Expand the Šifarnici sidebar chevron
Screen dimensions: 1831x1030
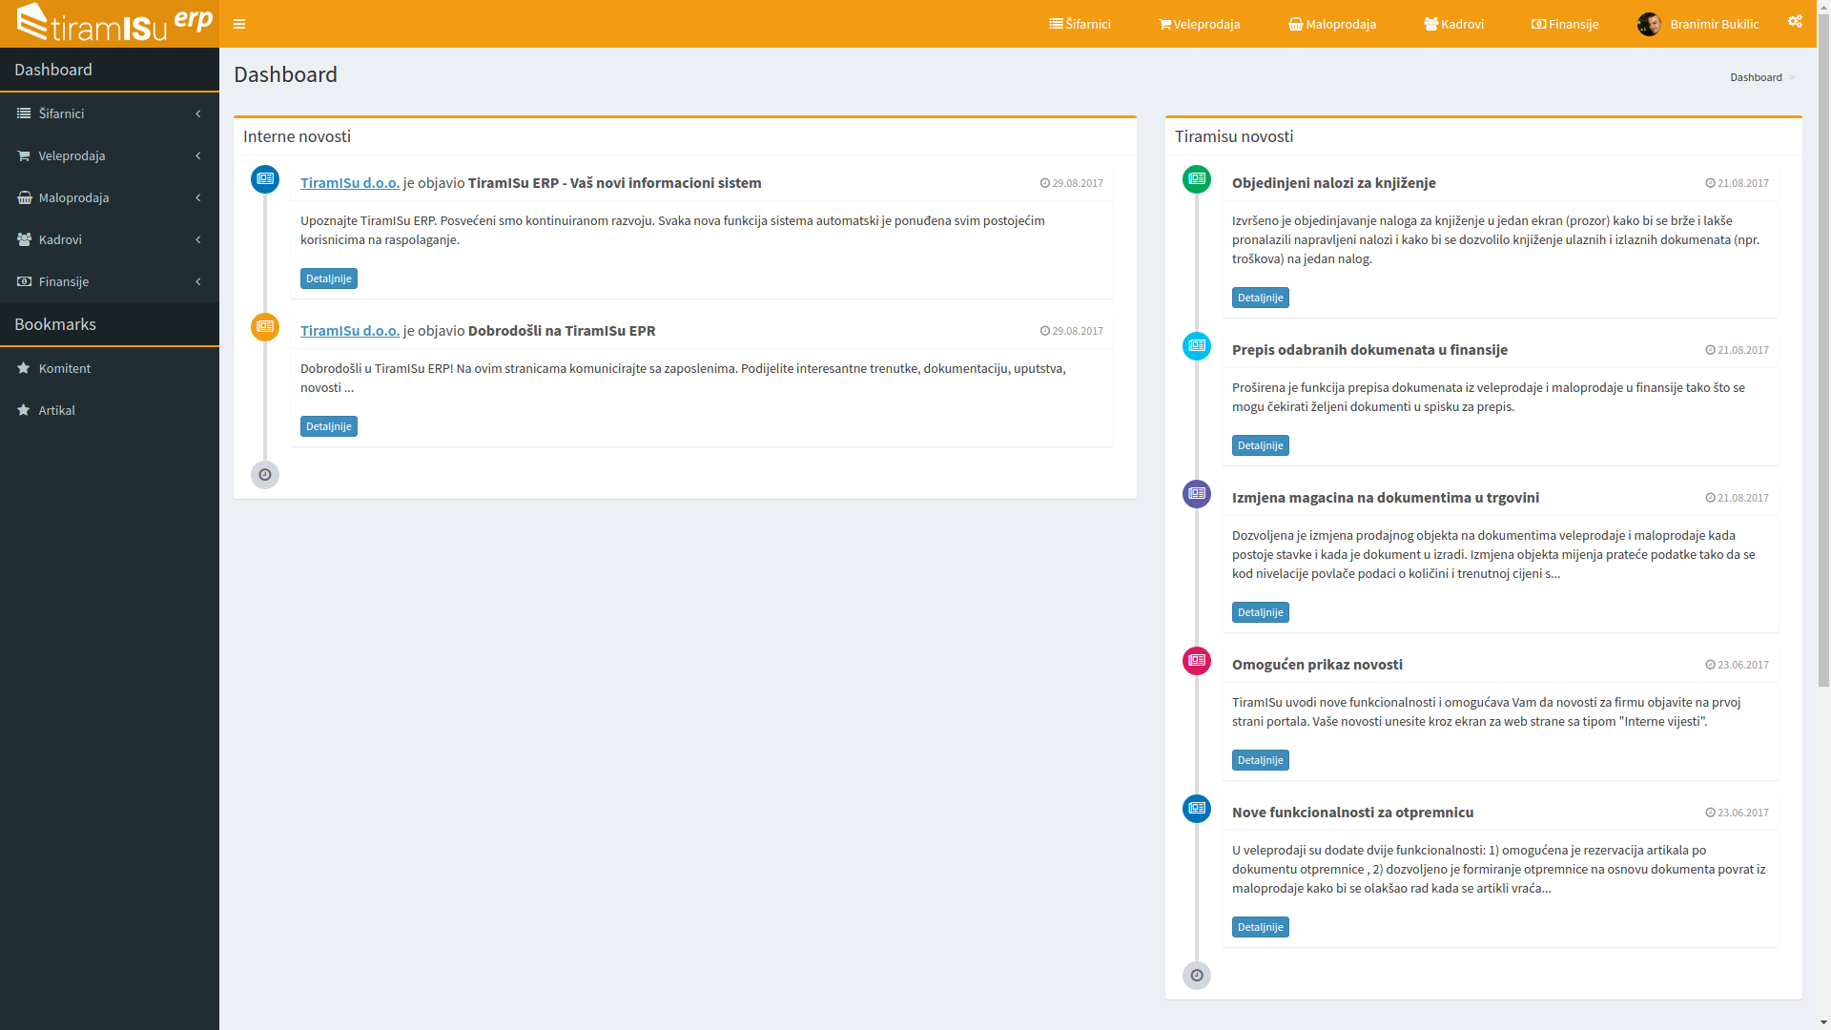point(198,113)
